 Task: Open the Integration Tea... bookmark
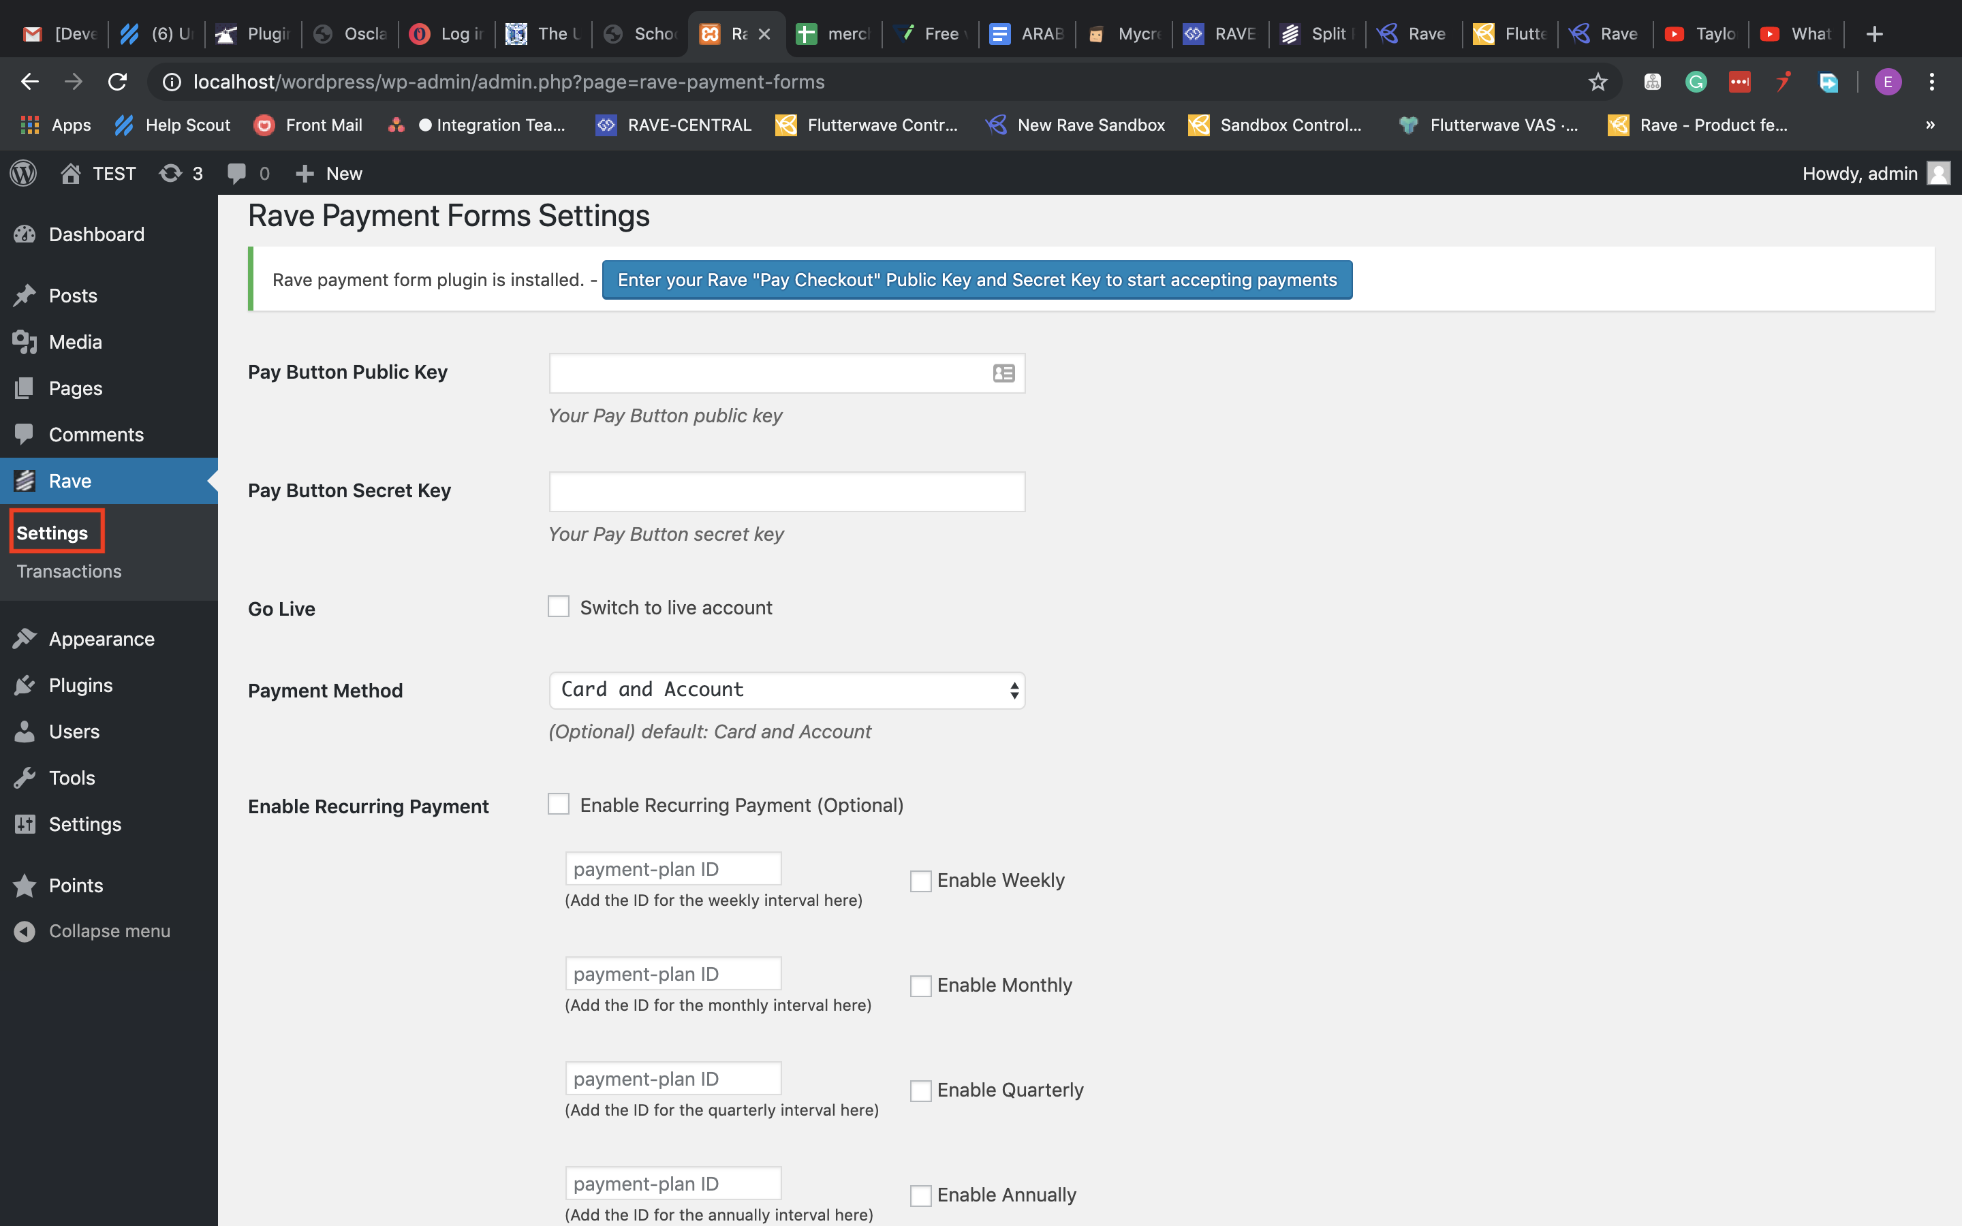[477, 125]
